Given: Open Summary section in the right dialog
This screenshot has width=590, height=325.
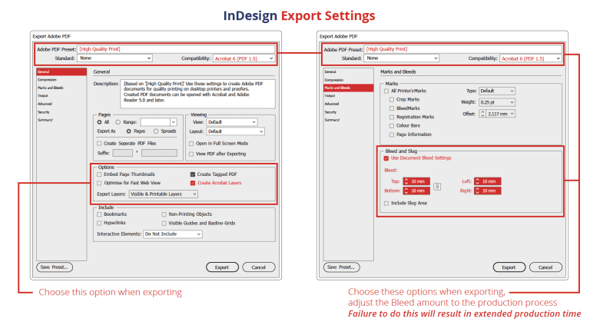Looking at the screenshot, I should tap(332, 120).
